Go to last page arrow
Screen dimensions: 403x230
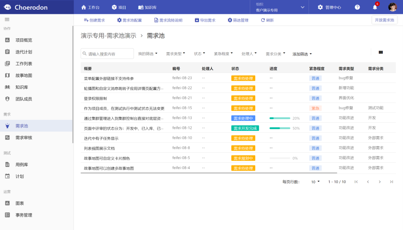coord(391,182)
